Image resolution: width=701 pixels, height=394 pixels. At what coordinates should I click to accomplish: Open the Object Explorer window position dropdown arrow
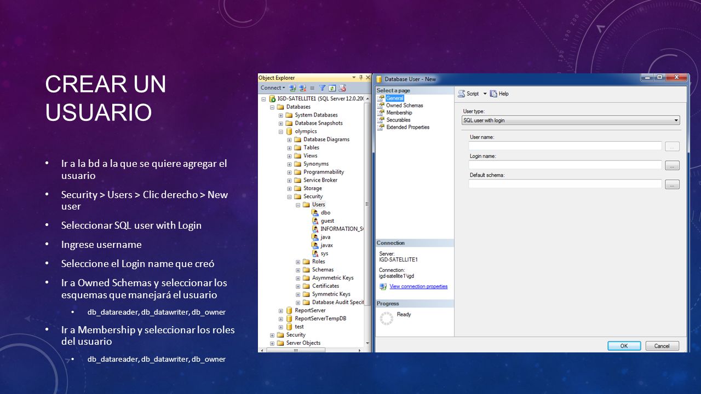point(354,78)
